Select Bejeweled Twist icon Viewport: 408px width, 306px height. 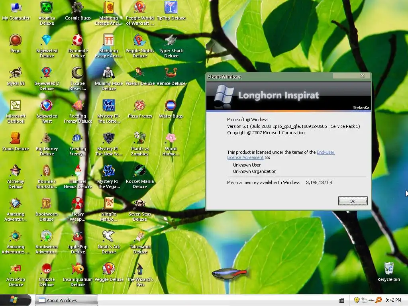[47, 111]
